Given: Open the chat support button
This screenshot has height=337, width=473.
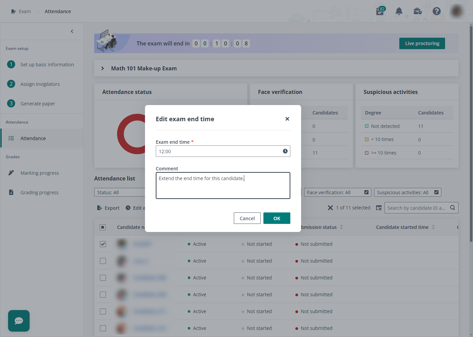Looking at the screenshot, I should (x=19, y=321).
